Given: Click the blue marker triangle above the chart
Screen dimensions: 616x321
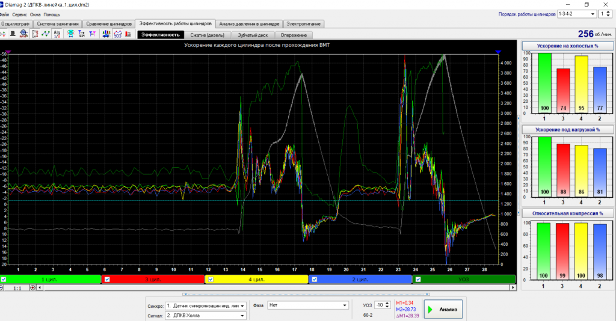Looking at the screenshot, I should pos(498,52).
